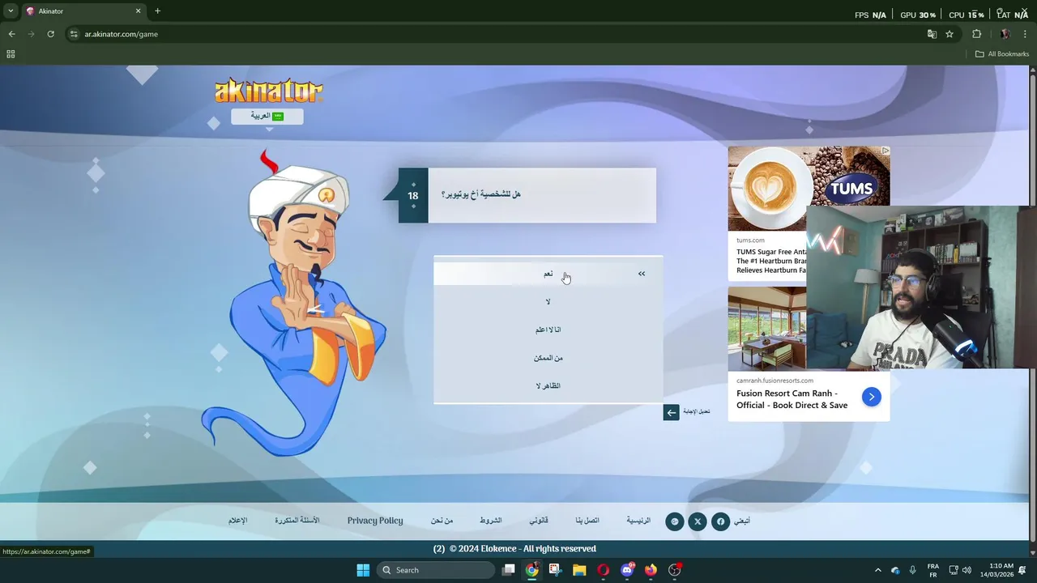View site information icon in address bar

74,34
